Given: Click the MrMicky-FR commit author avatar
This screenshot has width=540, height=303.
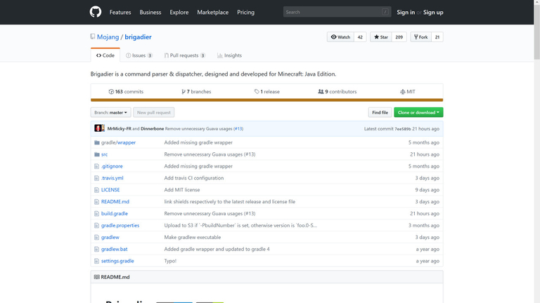Looking at the screenshot, I should (x=99, y=128).
